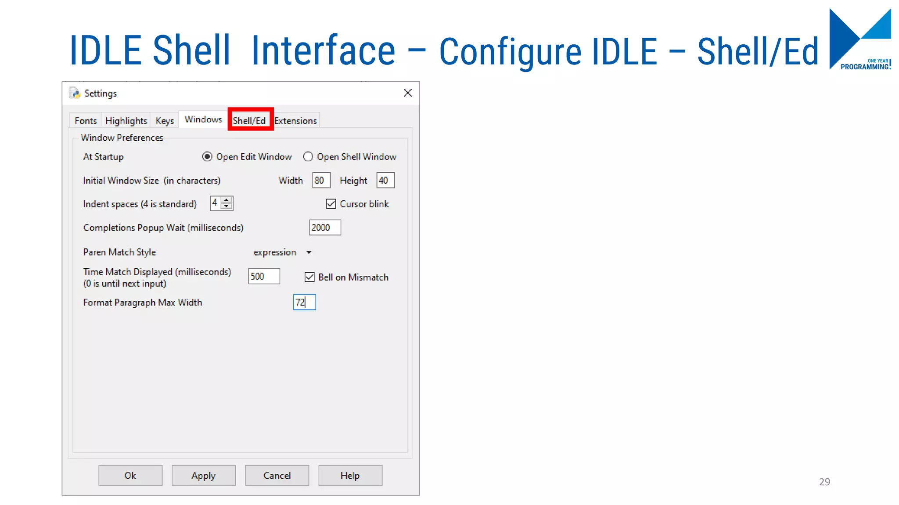Toggle Bell on Mismatch checkbox
This screenshot has width=899, height=505.
pyautogui.click(x=309, y=277)
